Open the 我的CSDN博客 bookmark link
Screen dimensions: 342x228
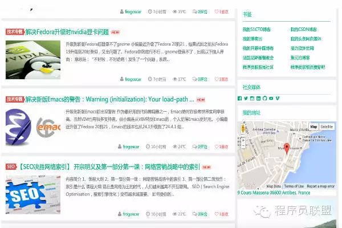tap(303, 30)
